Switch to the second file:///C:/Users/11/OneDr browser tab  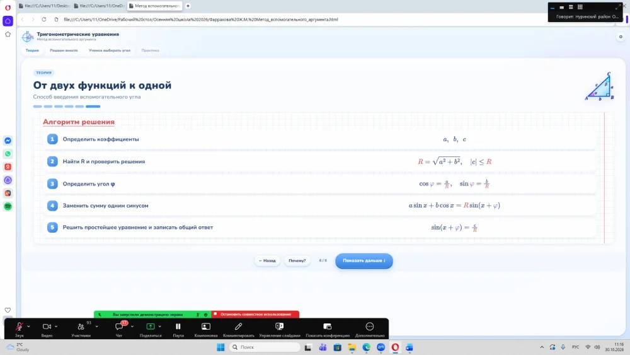[100, 6]
